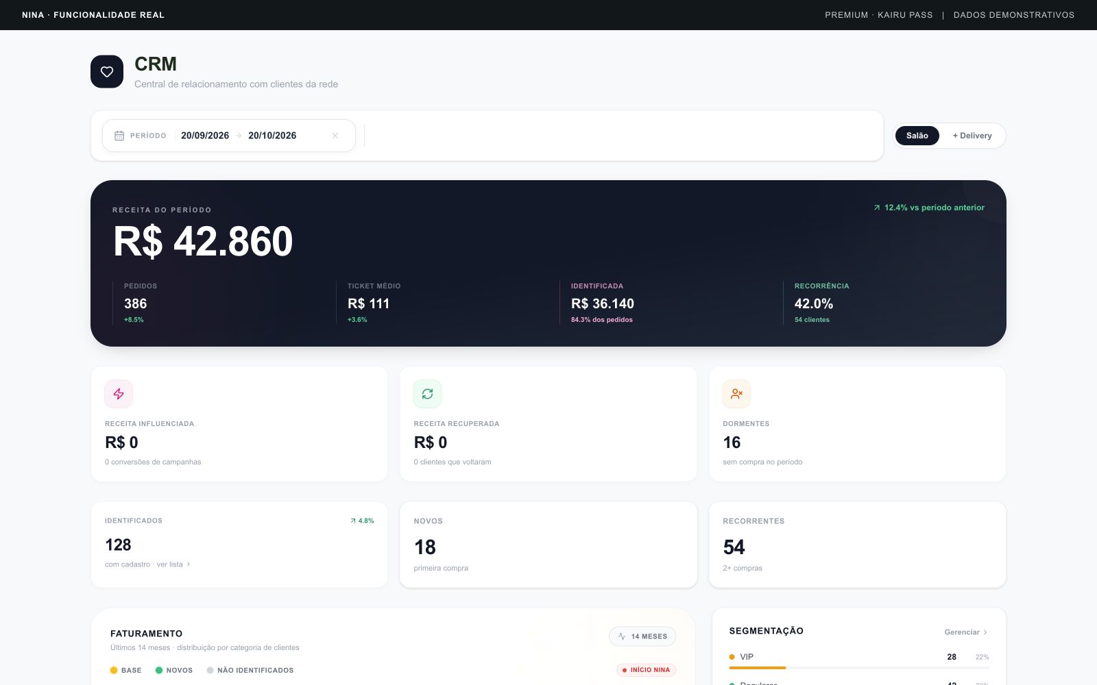Image resolution: width=1097 pixels, height=685 pixels.
Task: Click the Premium · Kairu Pass label
Action: click(x=879, y=15)
